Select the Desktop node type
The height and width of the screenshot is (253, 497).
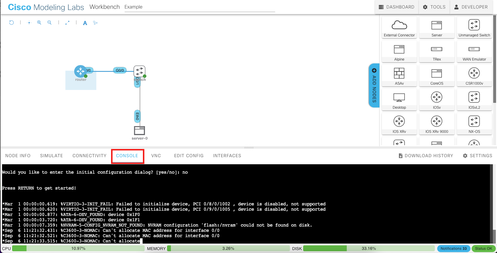point(399,100)
